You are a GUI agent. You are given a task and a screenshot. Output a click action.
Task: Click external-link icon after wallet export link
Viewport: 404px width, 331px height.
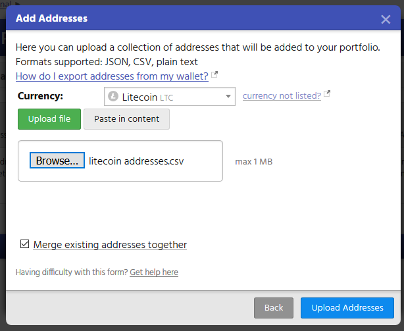coord(214,76)
